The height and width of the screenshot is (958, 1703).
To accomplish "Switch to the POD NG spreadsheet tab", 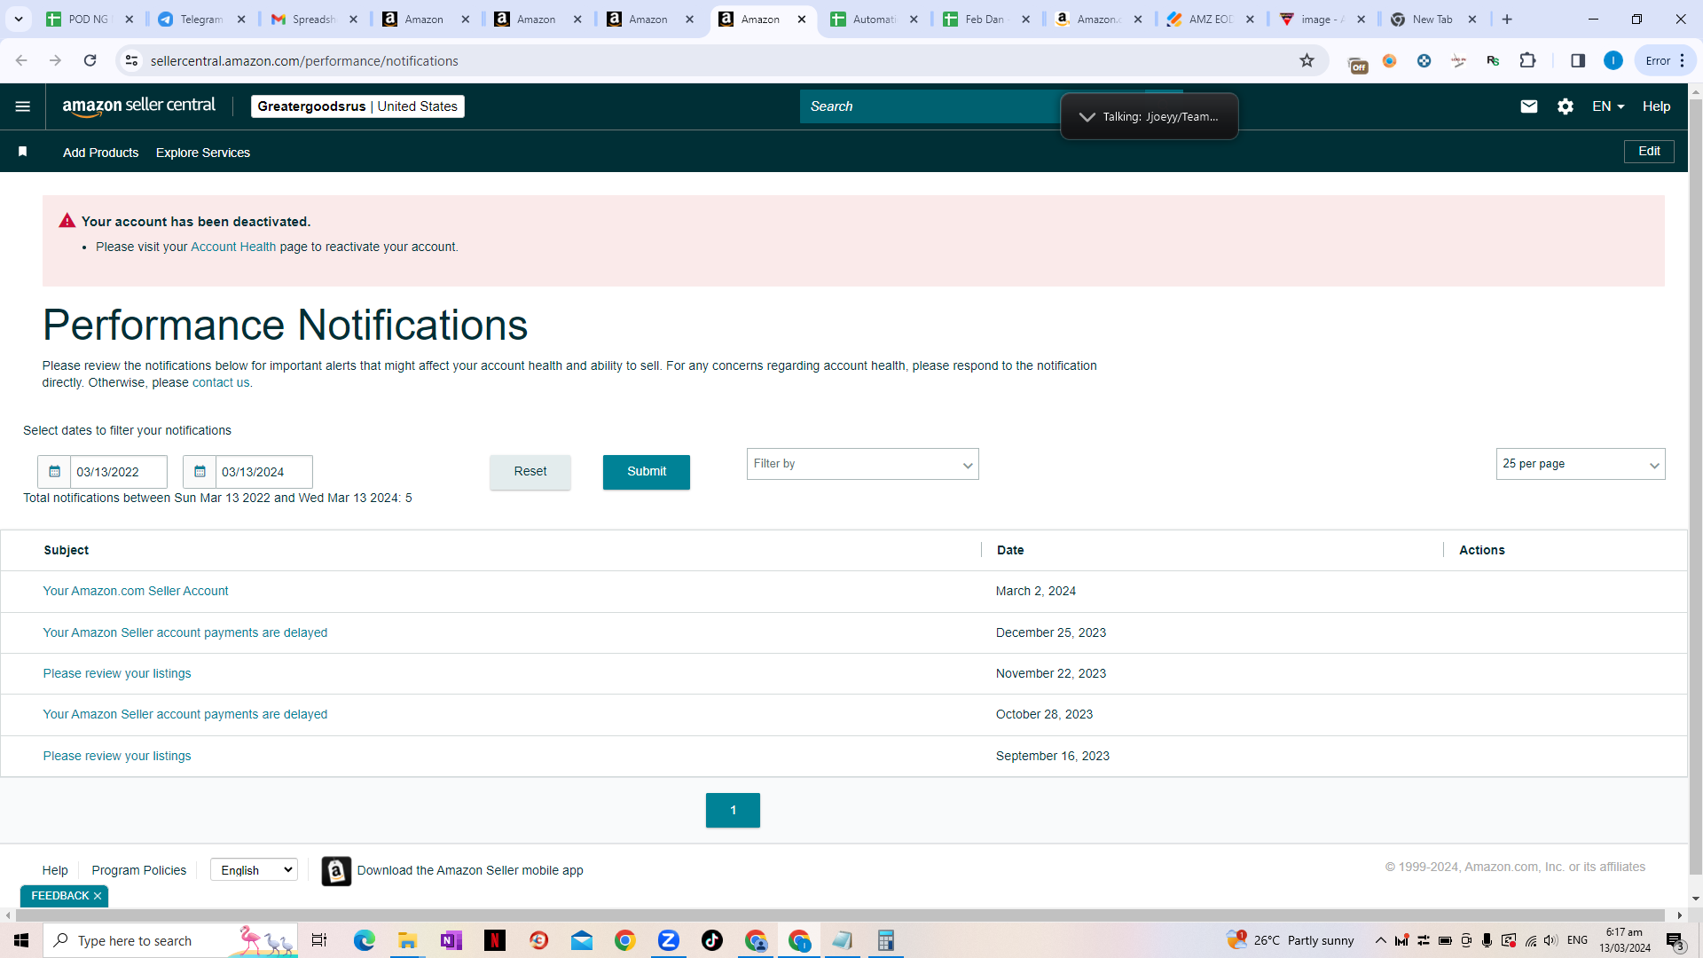I will (90, 19).
